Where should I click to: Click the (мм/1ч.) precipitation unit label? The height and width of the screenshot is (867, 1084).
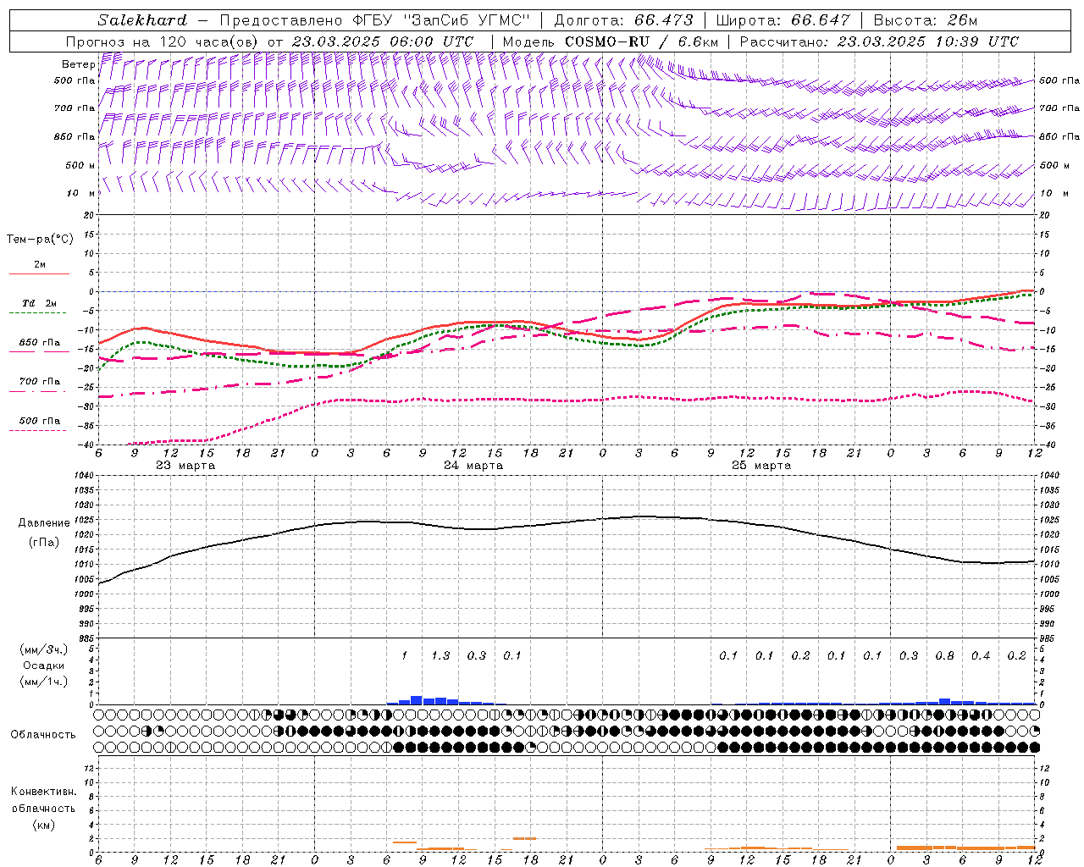[x=43, y=681]
